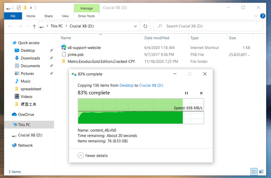Image resolution: width=271 pixels, height=178 pixels.
Task: Open Videos in the navigation pane
Action: coord(26,97)
